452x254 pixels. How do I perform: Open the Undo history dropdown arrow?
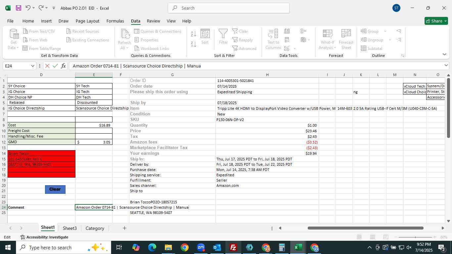tap(33, 8)
